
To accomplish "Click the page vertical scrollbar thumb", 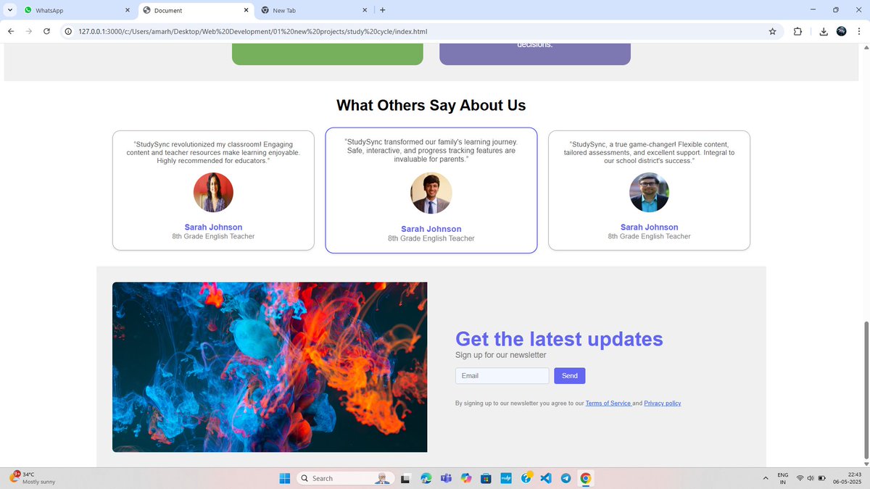I will tap(866, 390).
